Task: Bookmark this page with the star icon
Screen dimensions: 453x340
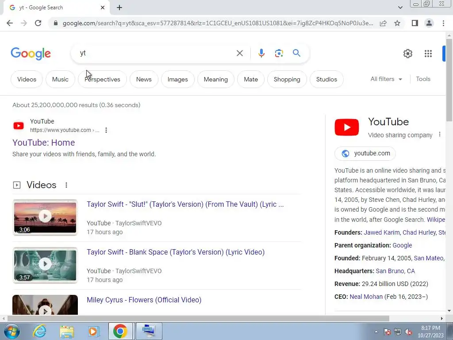Action: (x=397, y=23)
